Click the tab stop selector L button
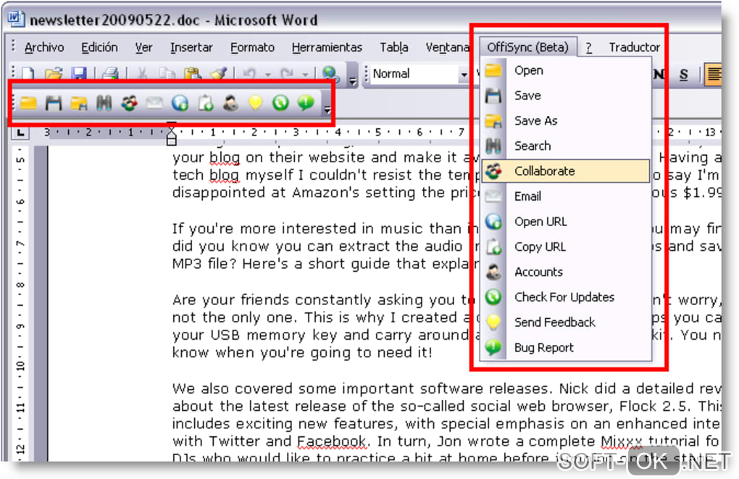 (20, 133)
